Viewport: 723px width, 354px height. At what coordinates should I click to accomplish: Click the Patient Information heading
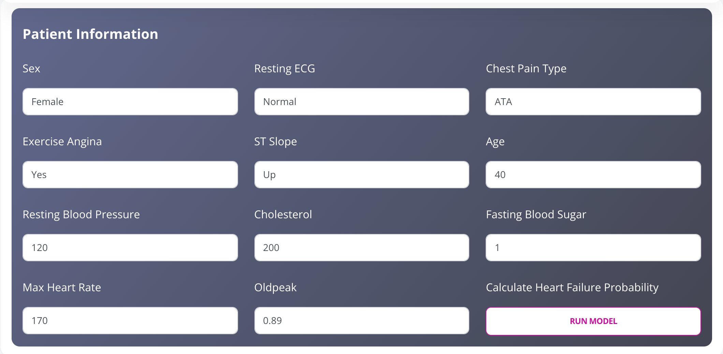click(90, 34)
